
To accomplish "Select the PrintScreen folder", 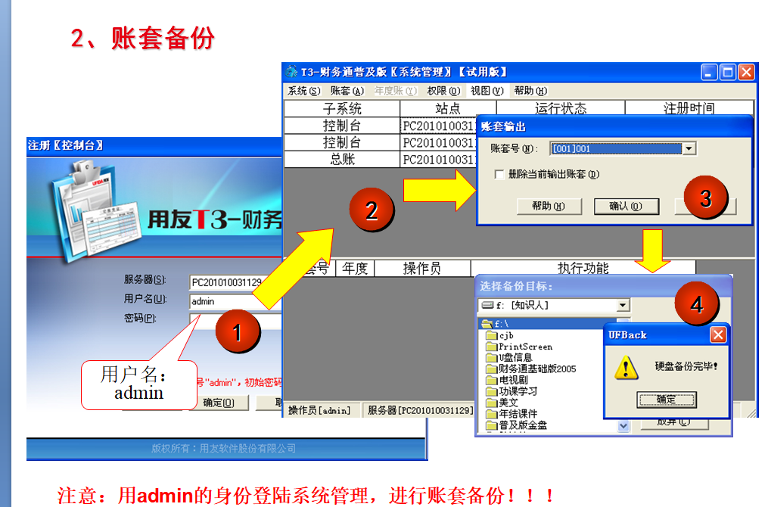I will click(519, 347).
